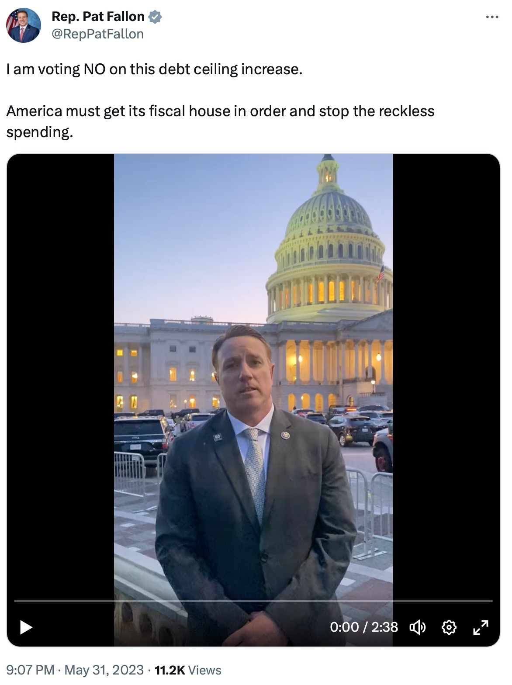512x685 pixels.
Task: Expand the video to fullscreen
Action: [x=481, y=628]
